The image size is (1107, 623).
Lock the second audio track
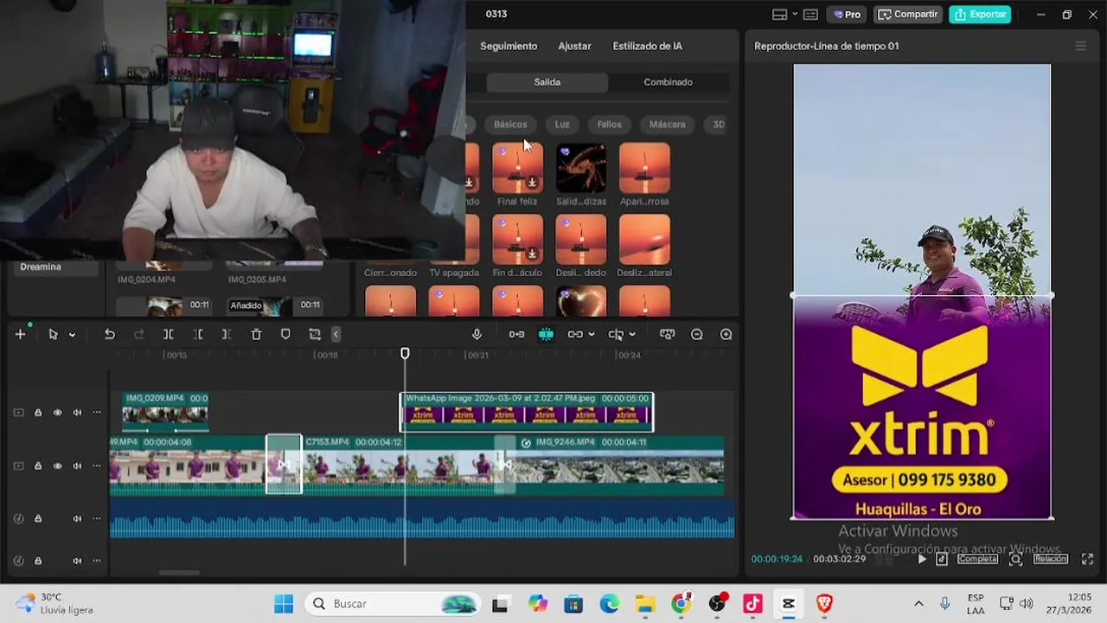tap(38, 561)
